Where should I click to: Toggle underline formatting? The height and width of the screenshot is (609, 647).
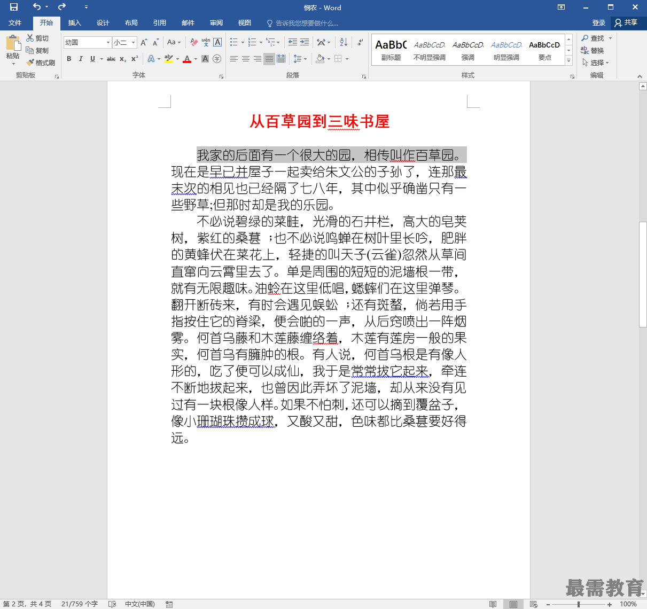click(92, 59)
